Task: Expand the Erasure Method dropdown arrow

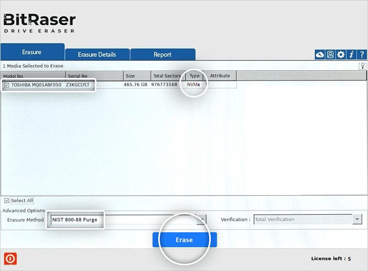Action: pos(203,219)
